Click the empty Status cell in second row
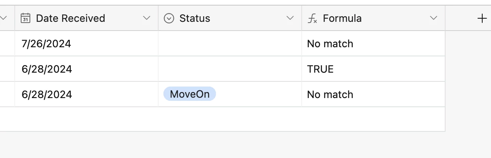 pyautogui.click(x=230, y=69)
